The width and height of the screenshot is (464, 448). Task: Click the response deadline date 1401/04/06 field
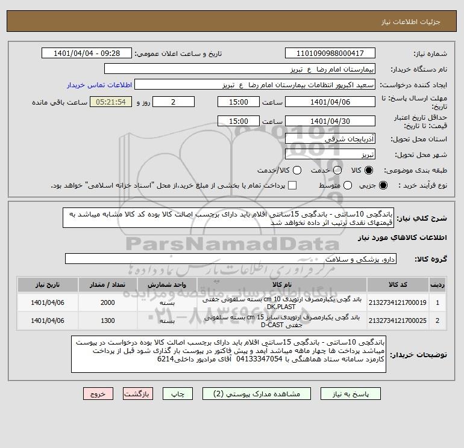(330, 102)
